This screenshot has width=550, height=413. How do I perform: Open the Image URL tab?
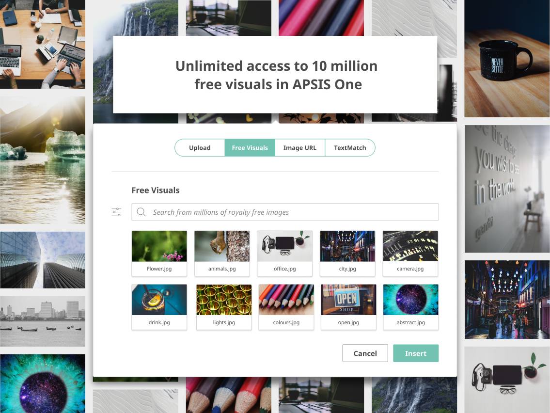pyautogui.click(x=300, y=148)
